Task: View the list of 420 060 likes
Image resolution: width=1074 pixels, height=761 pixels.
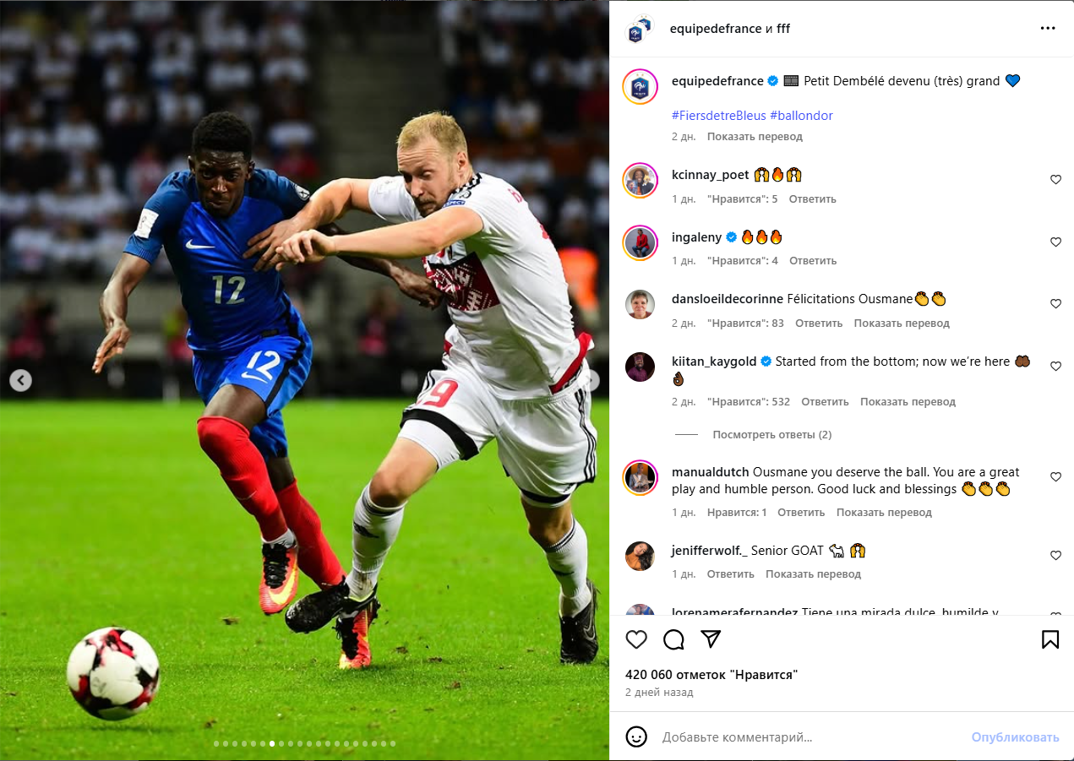Action: point(711,675)
